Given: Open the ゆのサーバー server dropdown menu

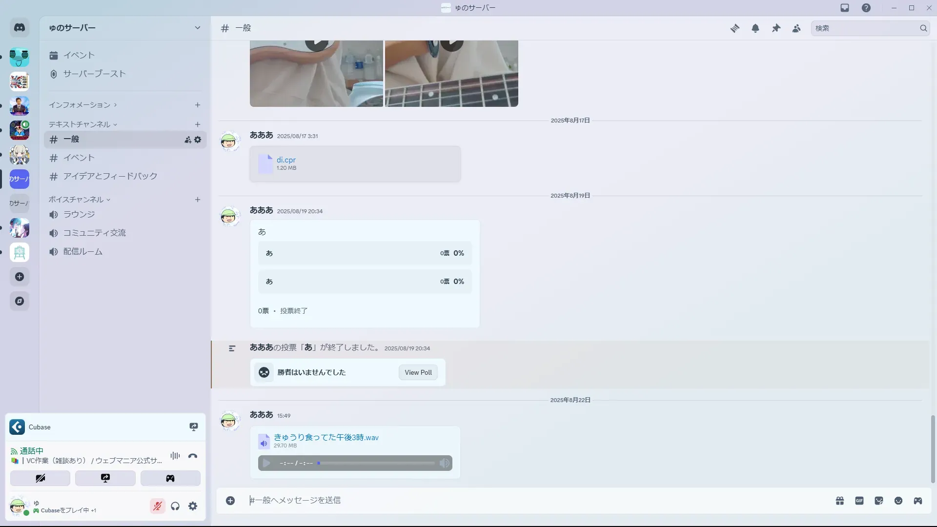Looking at the screenshot, I should 197,28.
